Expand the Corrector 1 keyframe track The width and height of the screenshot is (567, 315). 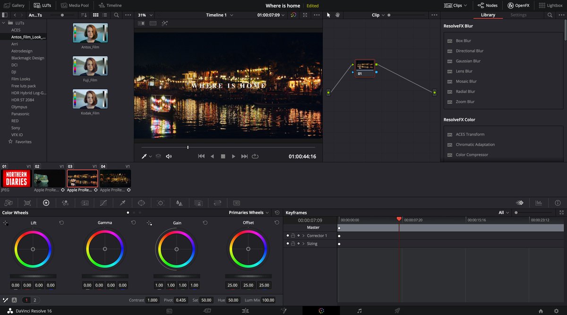click(x=303, y=236)
